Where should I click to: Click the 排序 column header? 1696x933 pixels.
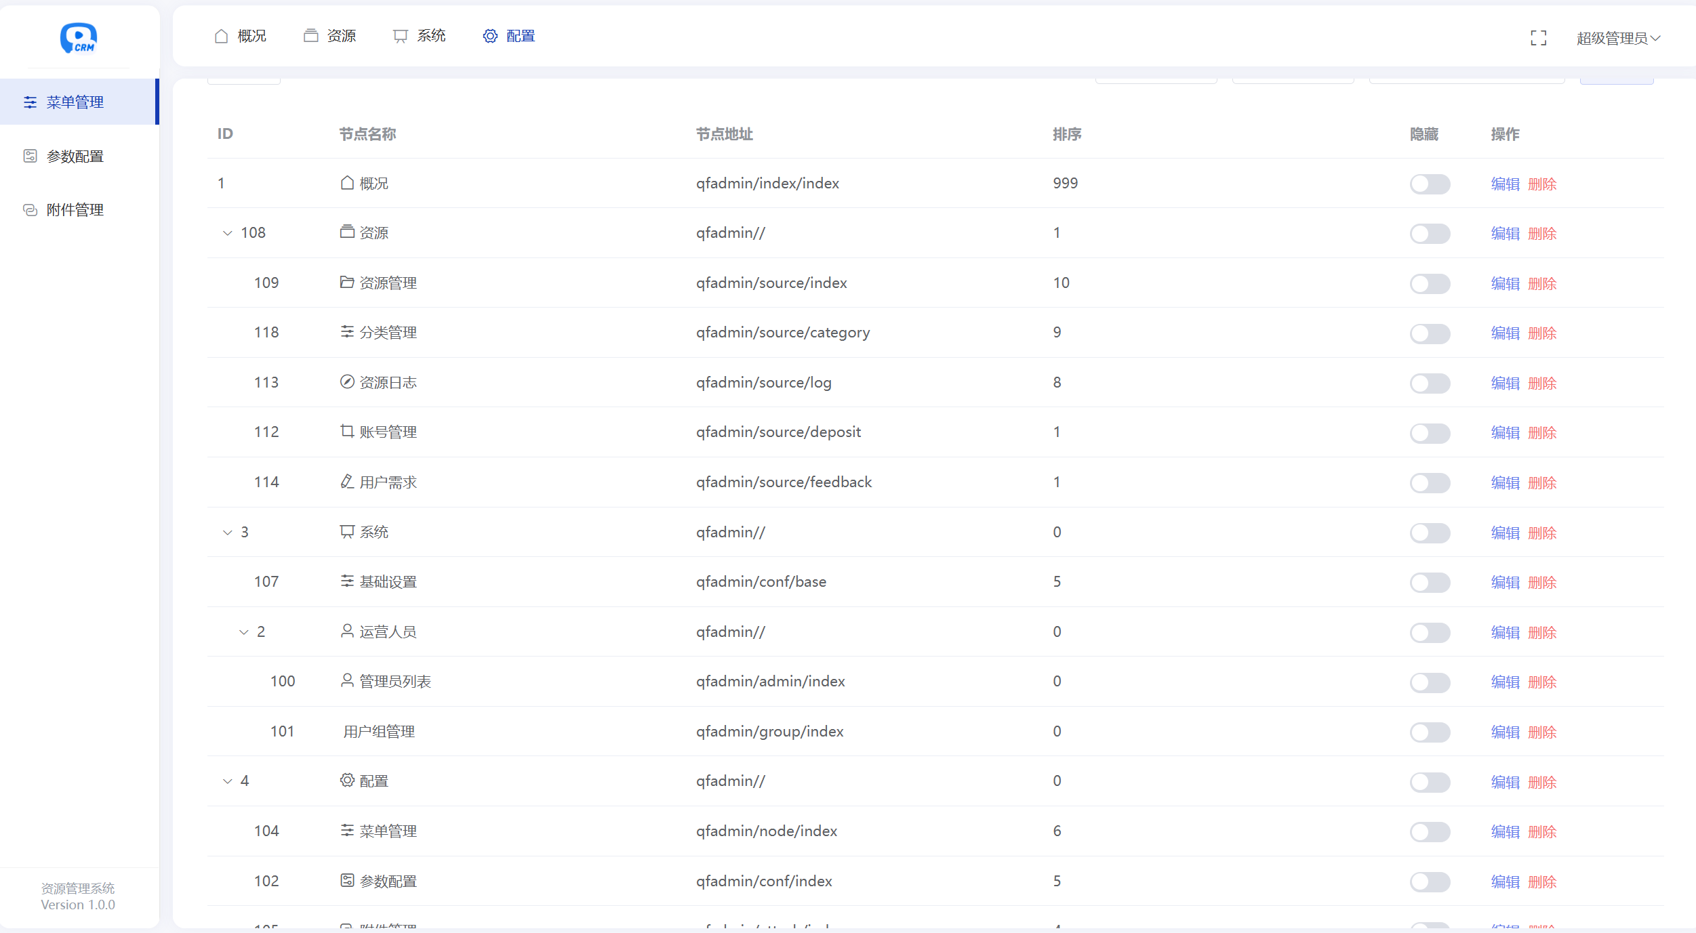pyautogui.click(x=1066, y=134)
